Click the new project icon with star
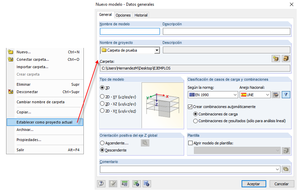 (276, 58)
